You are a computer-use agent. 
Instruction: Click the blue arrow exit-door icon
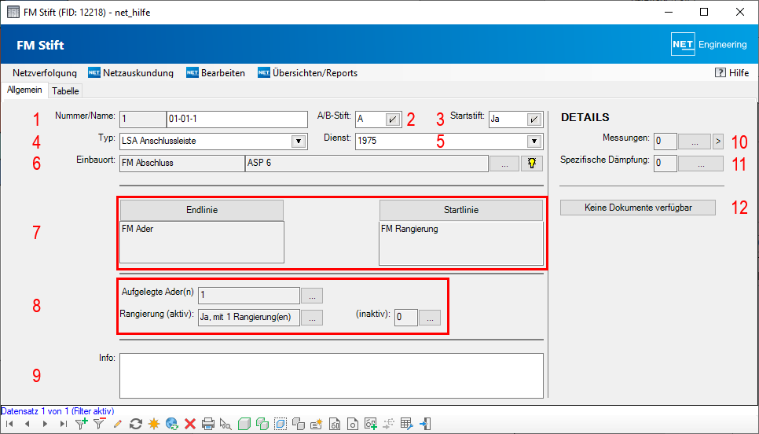[425, 424]
